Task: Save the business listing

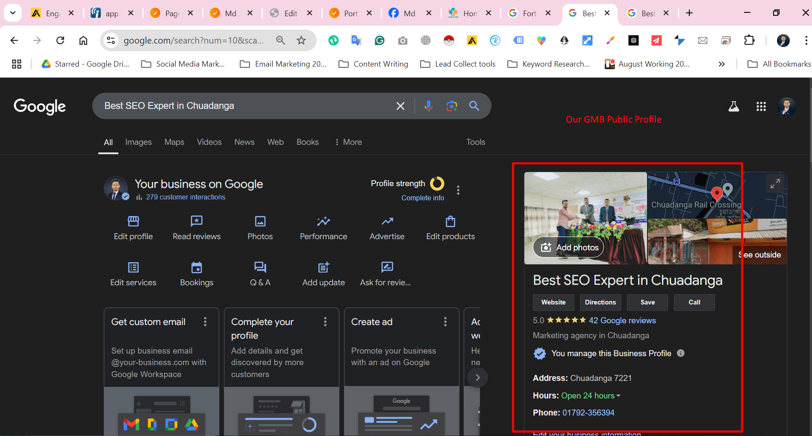Action: coord(647,302)
